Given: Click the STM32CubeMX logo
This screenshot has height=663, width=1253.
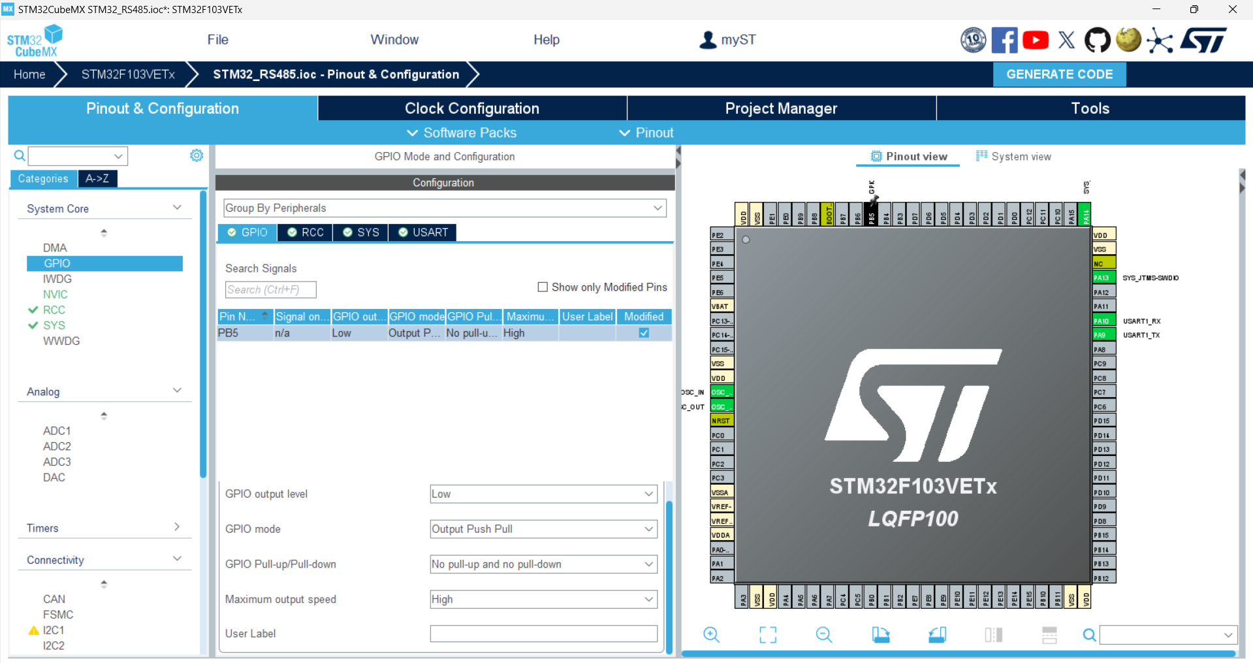Looking at the screenshot, I should tap(35, 40).
